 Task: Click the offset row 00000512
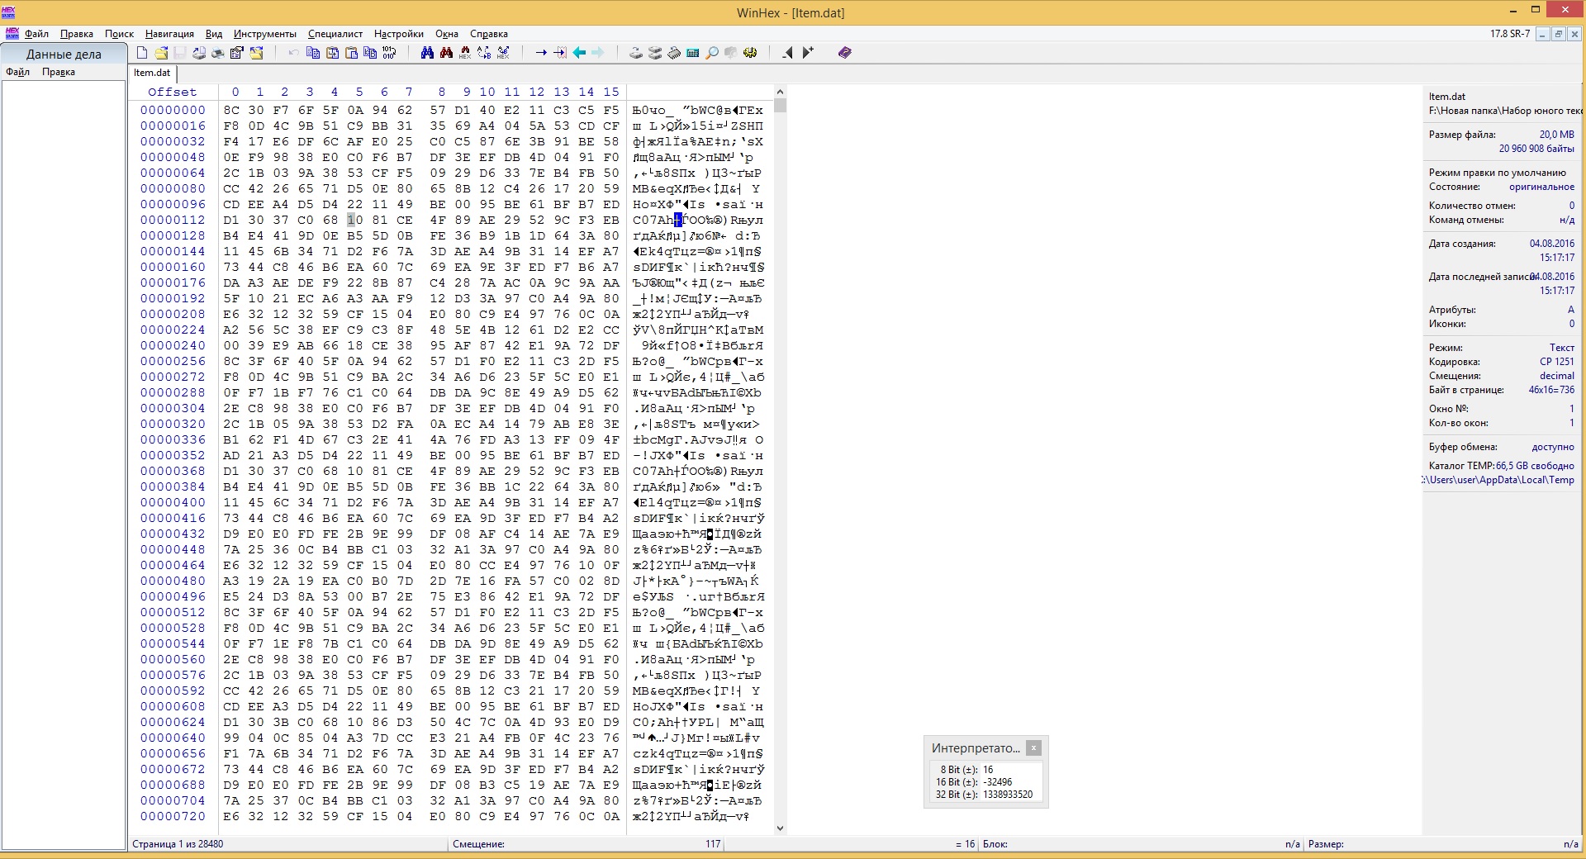(x=173, y=612)
